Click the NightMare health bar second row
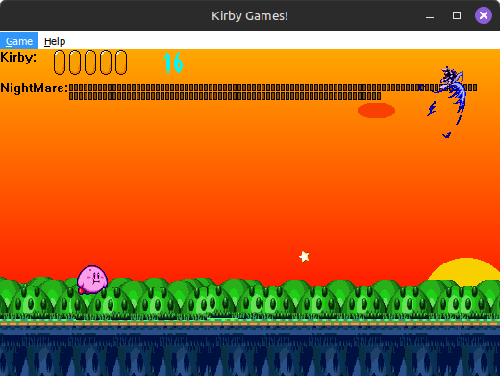The image size is (500, 376). click(225, 96)
